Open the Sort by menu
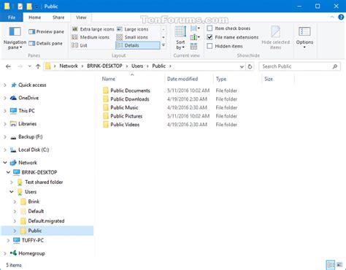346x270 pixels. click(180, 38)
